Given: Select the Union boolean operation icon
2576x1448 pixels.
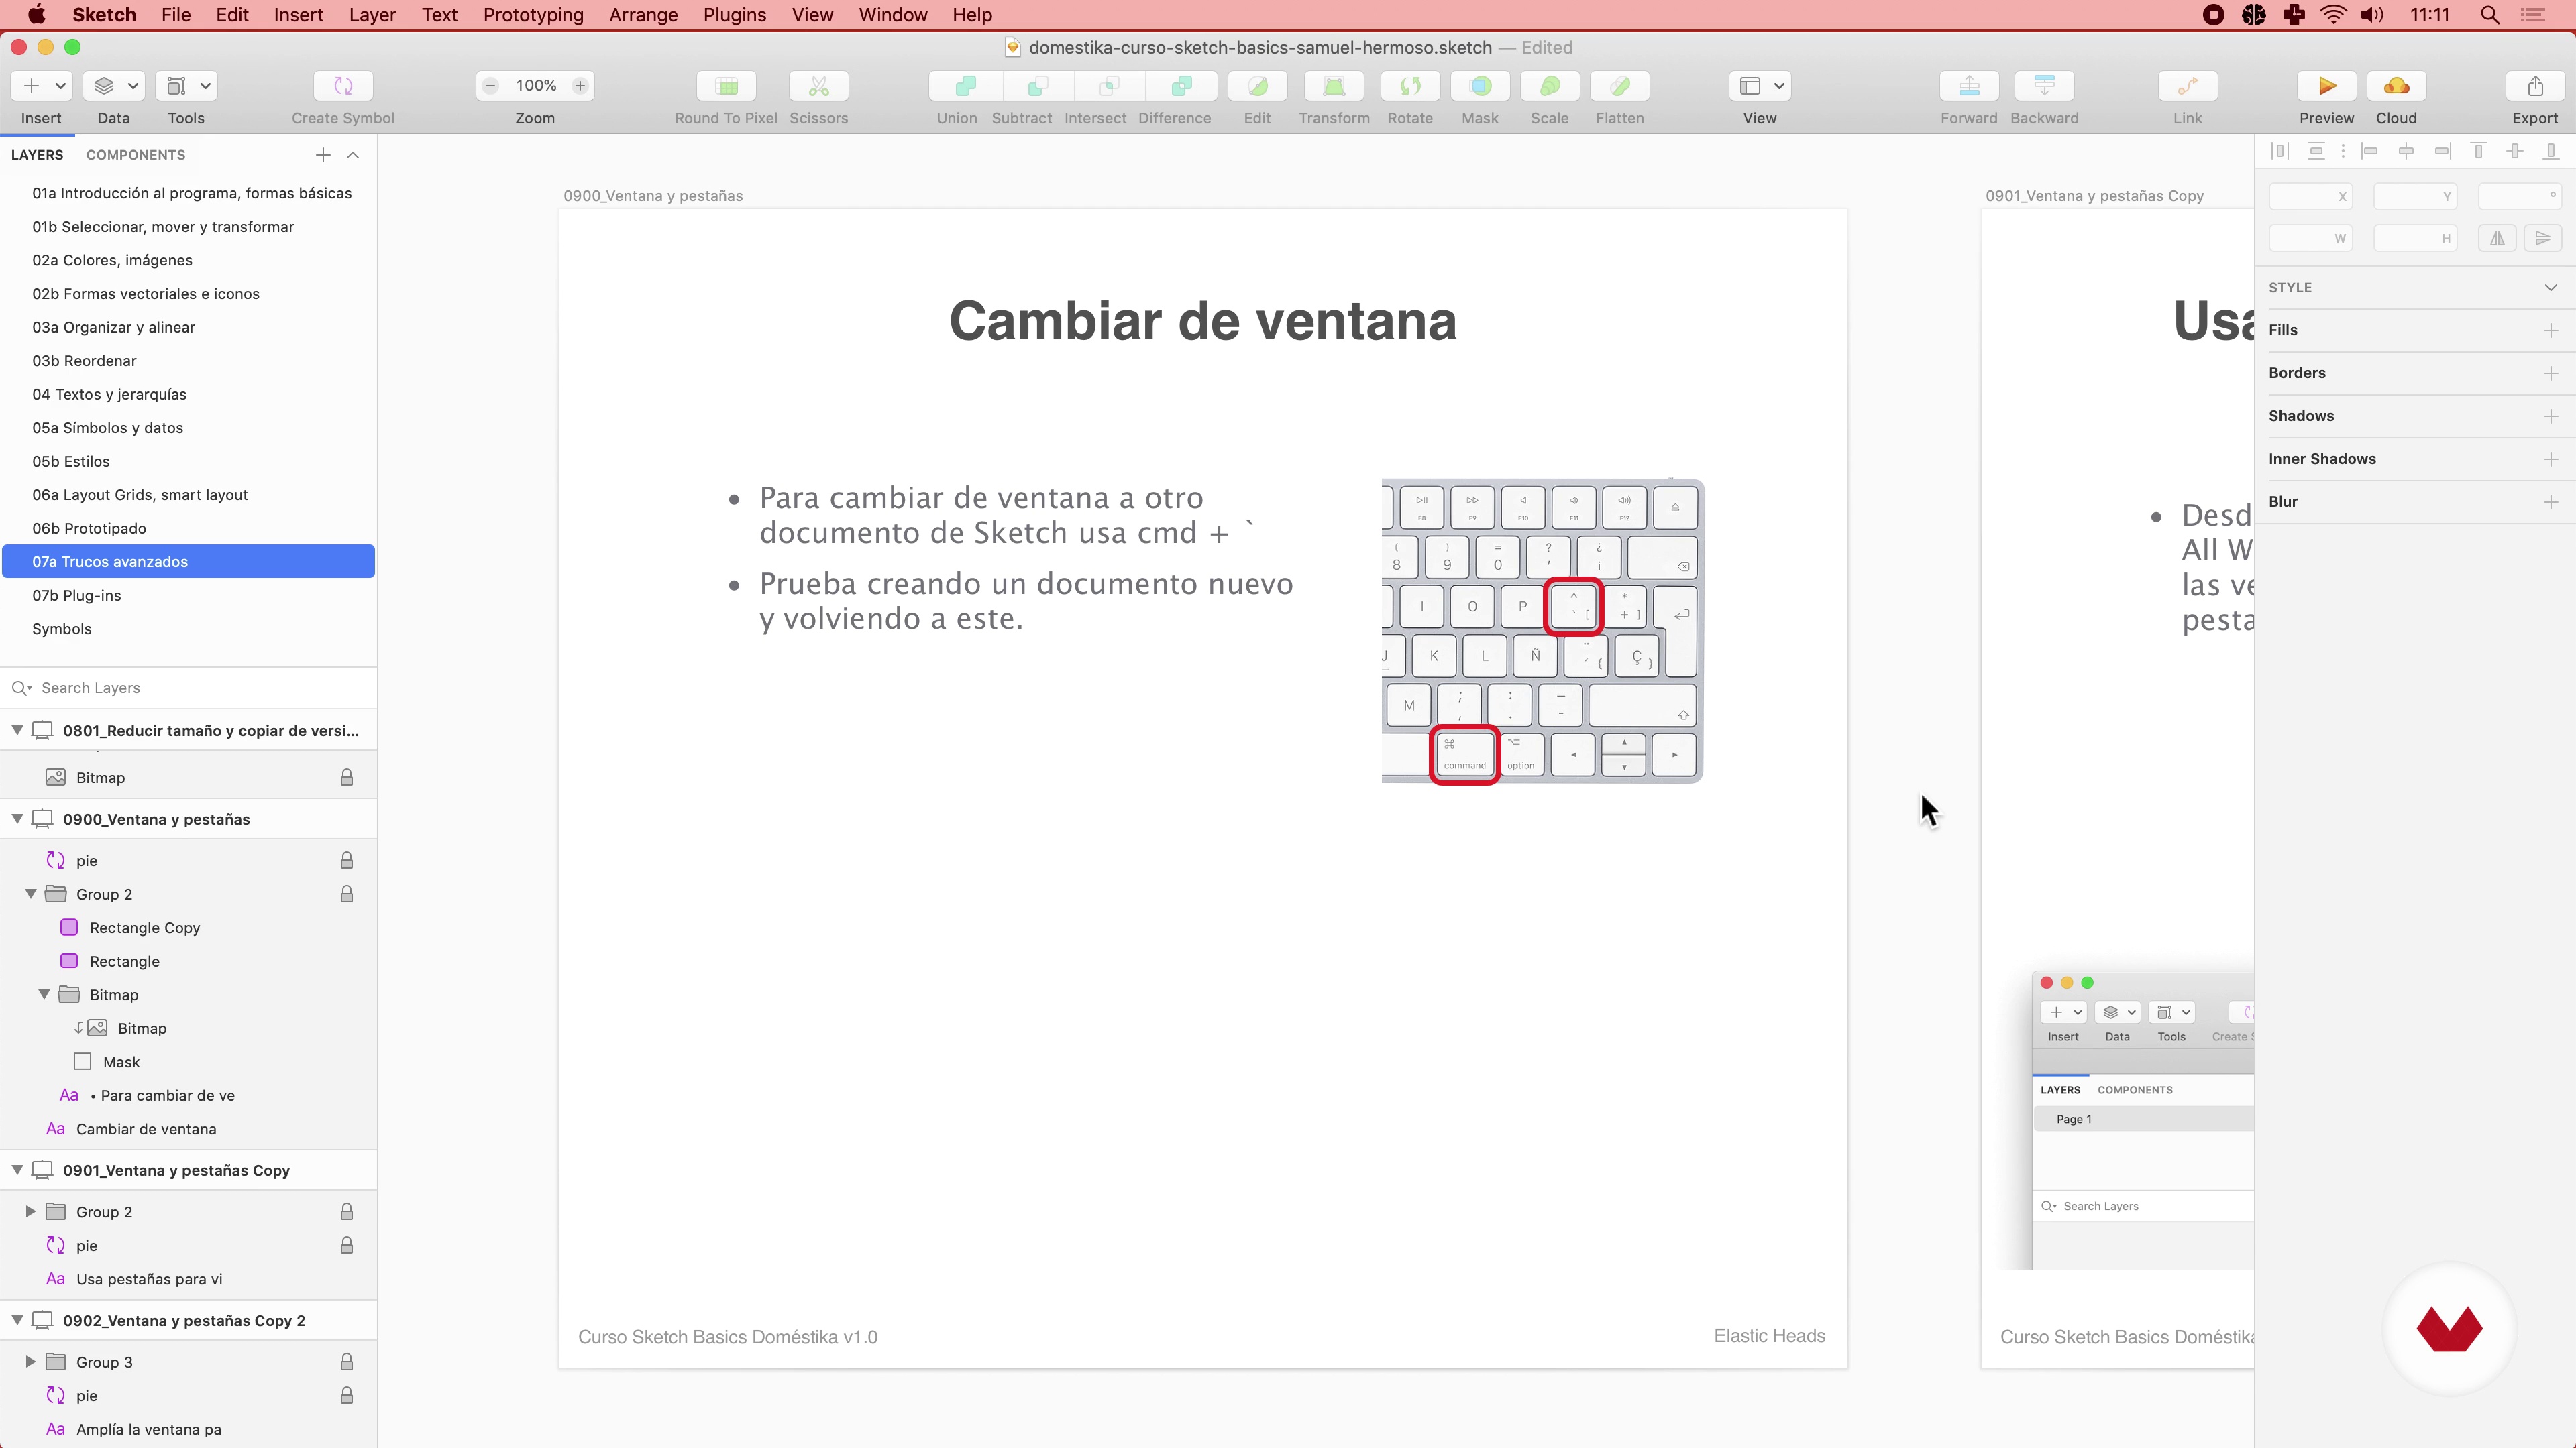Looking at the screenshot, I should click(965, 86).
